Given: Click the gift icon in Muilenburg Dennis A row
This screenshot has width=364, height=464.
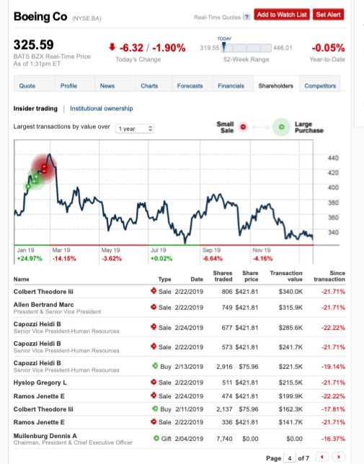Looking at the screenshot, I should tap(156, 438).
